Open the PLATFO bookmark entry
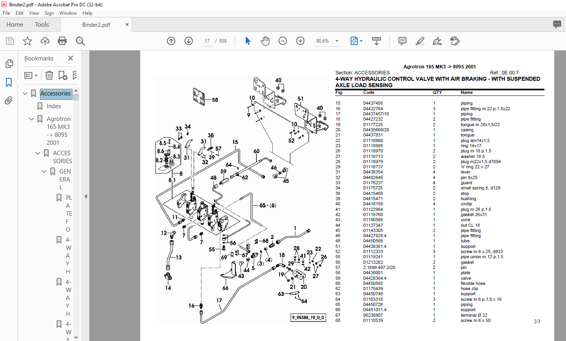Screen dimensions: 566x341 69,214
